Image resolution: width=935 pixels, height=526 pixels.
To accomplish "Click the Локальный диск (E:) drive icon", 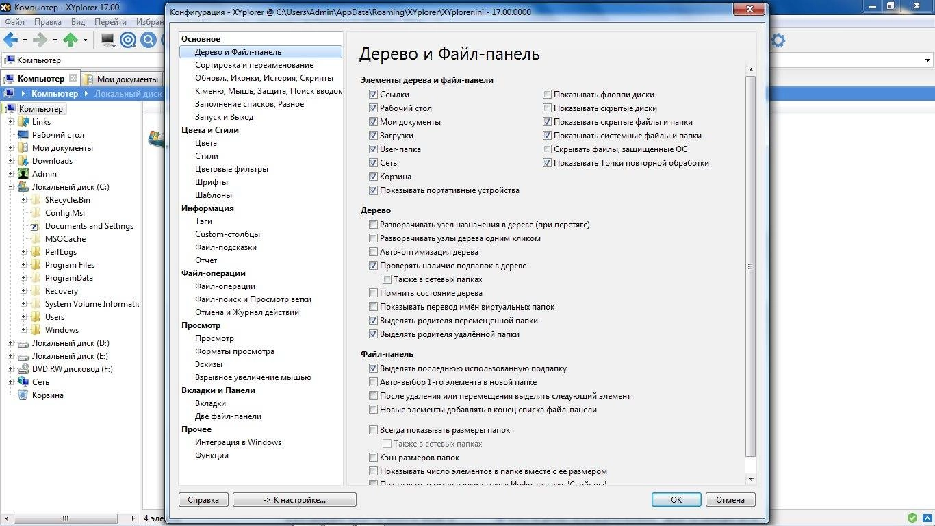I will 23,356.
